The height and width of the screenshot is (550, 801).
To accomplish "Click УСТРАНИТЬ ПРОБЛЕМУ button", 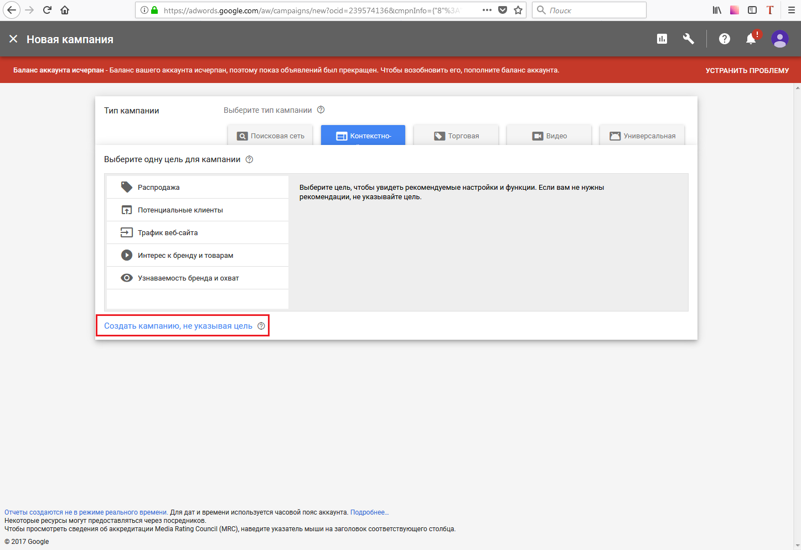I will (747, 70).
